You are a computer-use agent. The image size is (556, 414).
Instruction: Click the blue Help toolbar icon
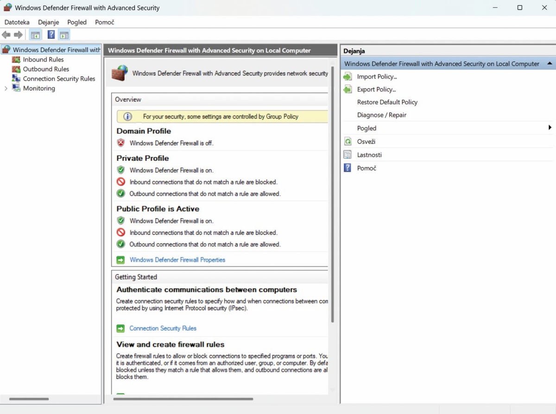pos(51,35)
